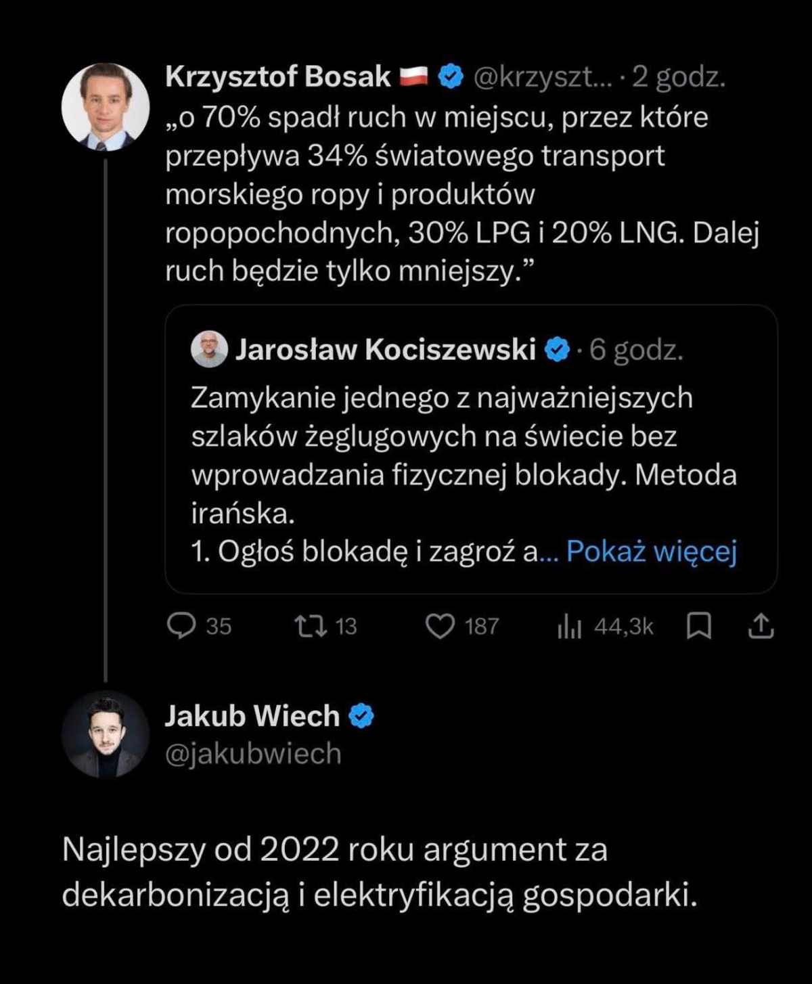Click the @jakubwiech handle
The height and width of the screenshot is (984, 812).
click(x=253, y=753)
